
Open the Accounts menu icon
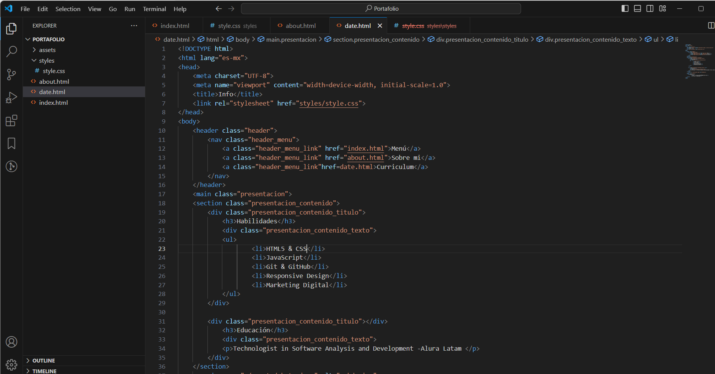pyautogui.click(x=11, y=342)
